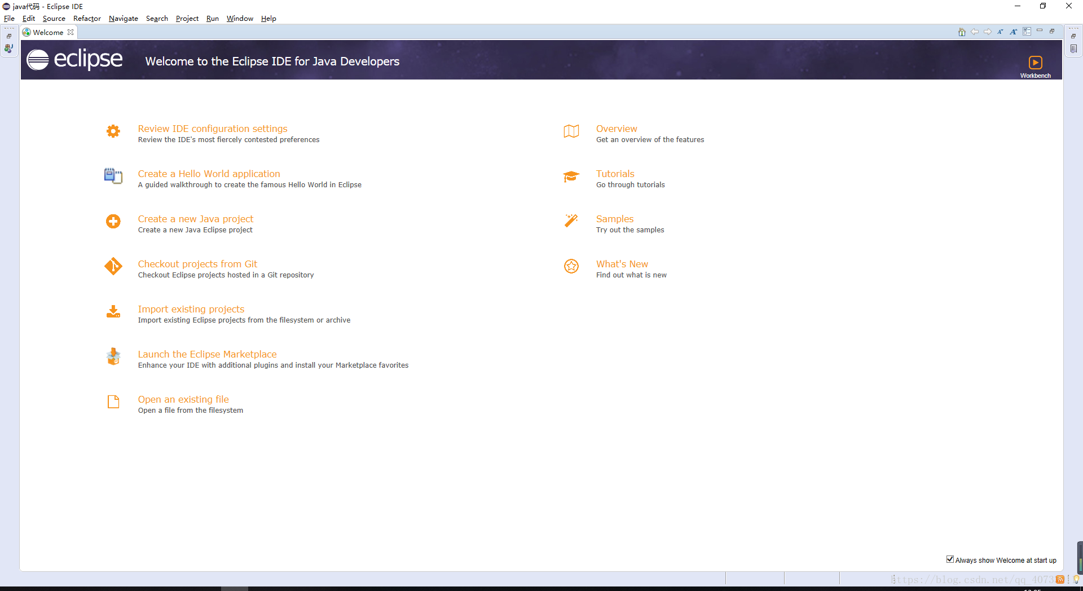Open Create a new Java project link
This screenshot has height=591, width=1083.
[196, 219]
